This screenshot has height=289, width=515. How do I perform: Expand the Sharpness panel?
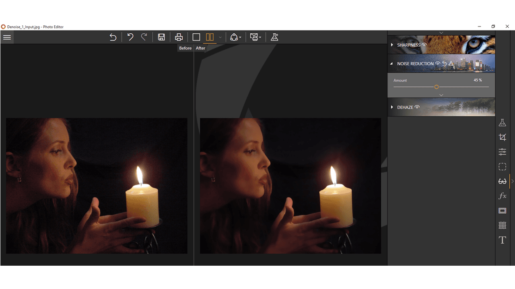(392, 45)
